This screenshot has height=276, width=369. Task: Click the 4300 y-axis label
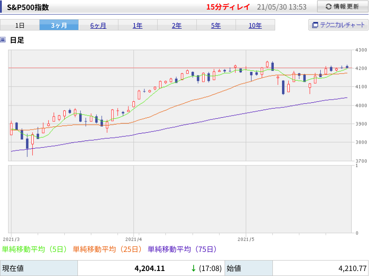pyautogui.click(x=361, y=50)
